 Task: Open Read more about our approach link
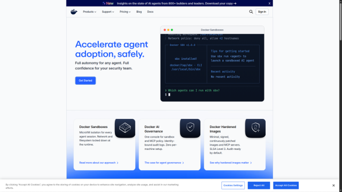pos(99,163)
